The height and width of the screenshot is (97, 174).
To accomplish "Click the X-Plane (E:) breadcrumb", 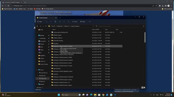I will tap(60, 26).
